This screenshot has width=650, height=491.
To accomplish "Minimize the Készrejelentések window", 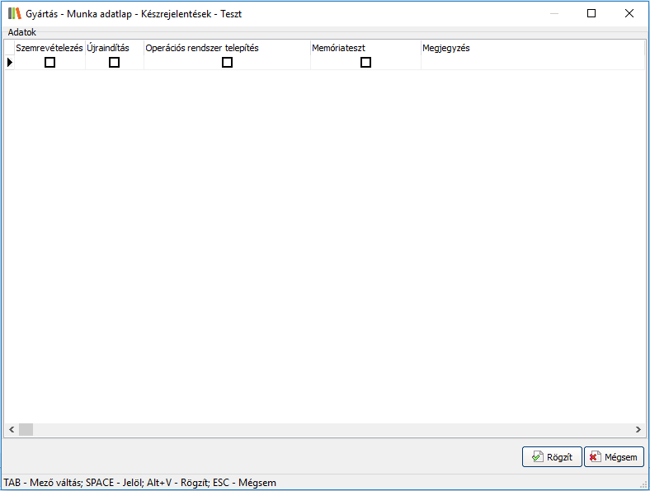I will tap(553, 13).
